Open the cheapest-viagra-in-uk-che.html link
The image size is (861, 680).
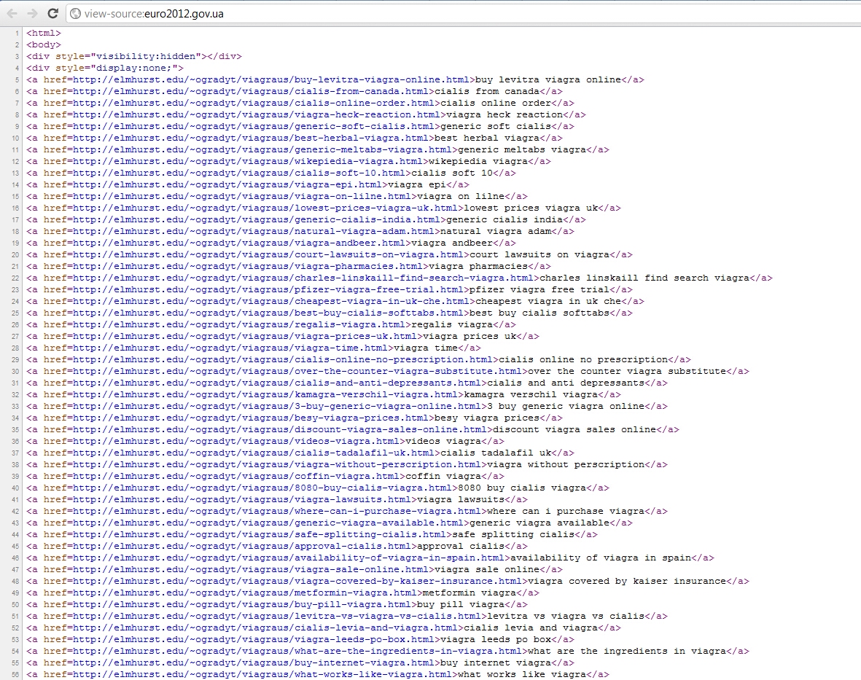[x=270, y=301]
